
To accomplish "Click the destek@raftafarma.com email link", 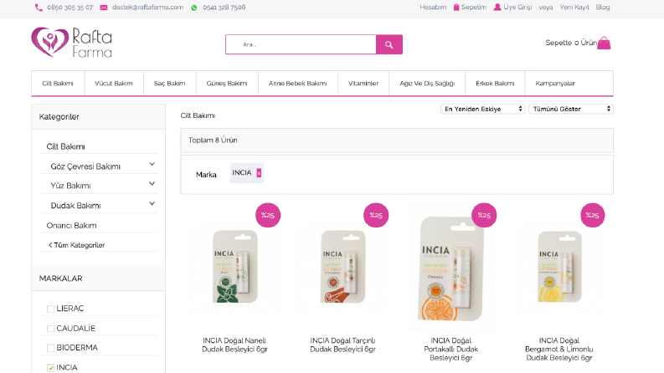I will tap(148, 8).
